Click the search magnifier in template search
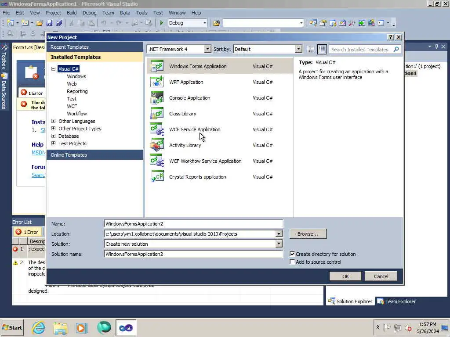The height and width of the screenshot is (337, 450). coord(396,49)
